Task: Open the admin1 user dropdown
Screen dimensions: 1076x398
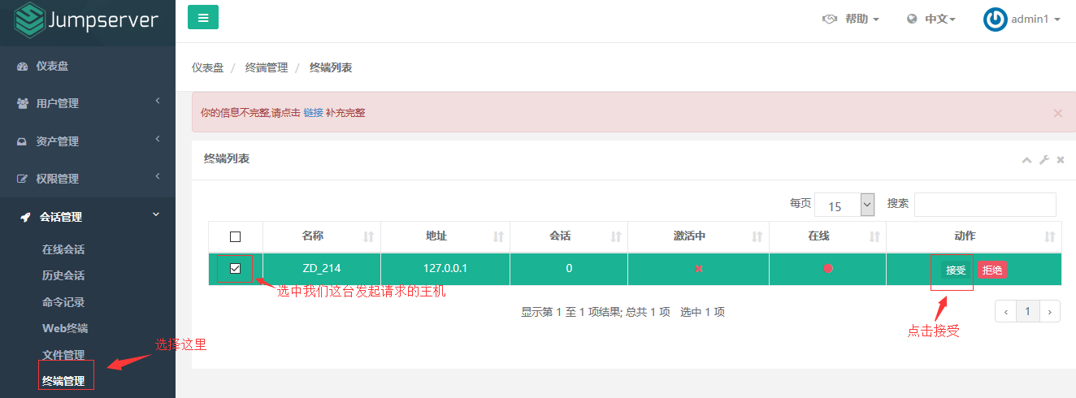Action: point(1022,19)
